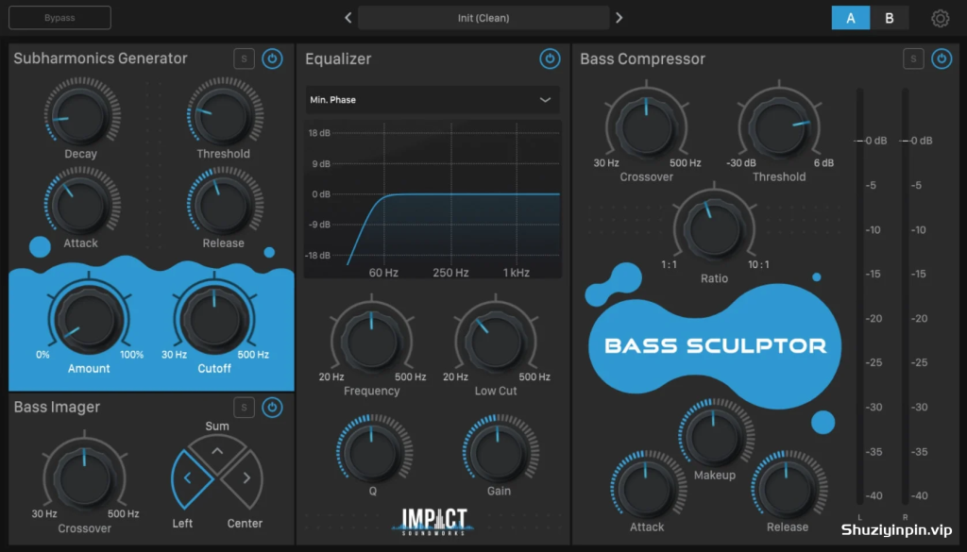
Task: Click the Bypass button
Action: tap(59, 18)
